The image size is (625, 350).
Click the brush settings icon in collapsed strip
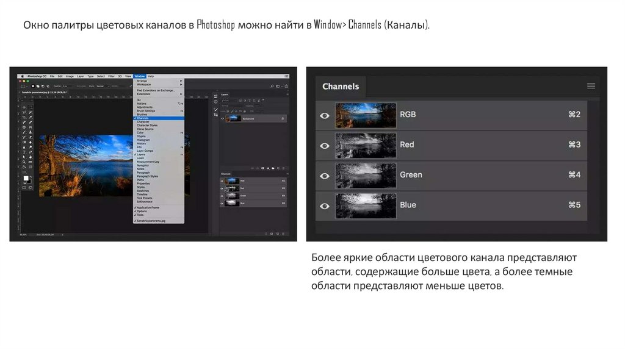(215, 110)
